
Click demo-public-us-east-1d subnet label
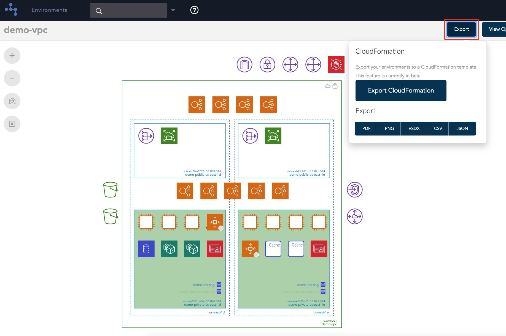coord(203,175)
